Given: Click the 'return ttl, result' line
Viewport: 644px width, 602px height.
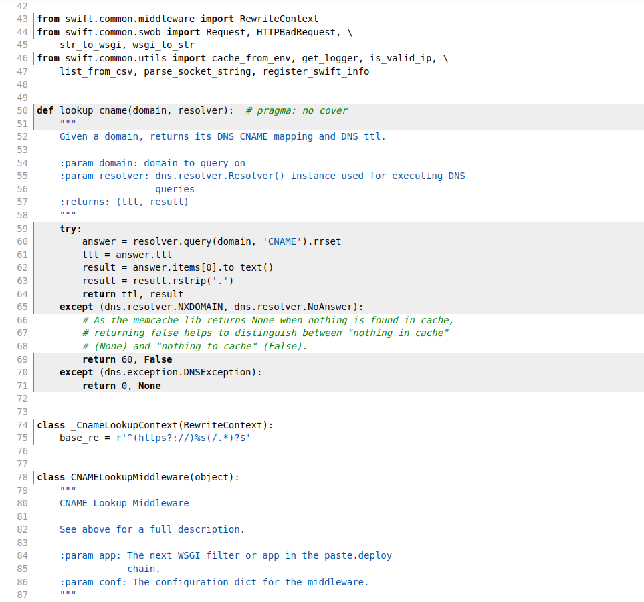Looking at the screenshot, I should 132,294.
